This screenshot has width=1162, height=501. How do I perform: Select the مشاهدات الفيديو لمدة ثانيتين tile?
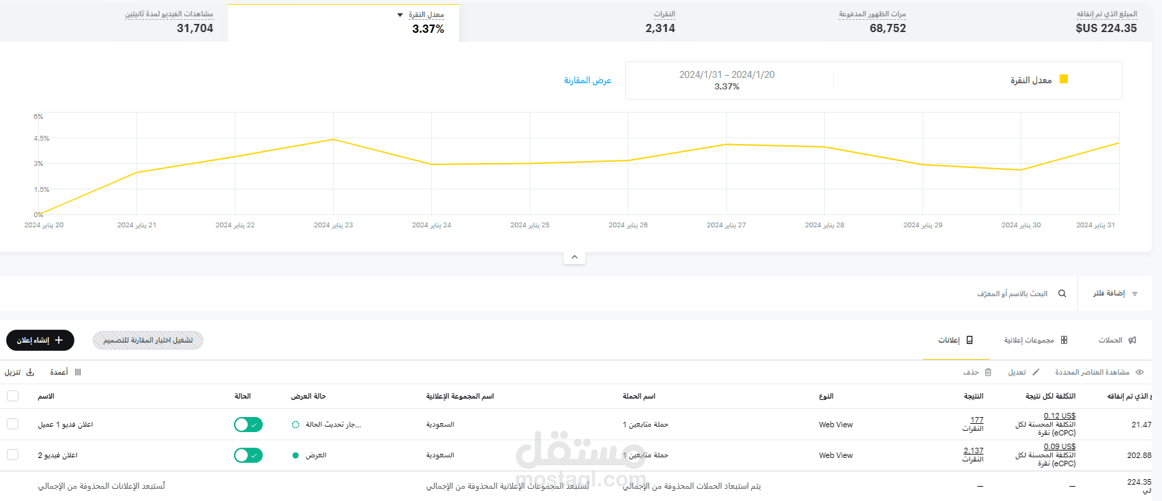(113, 21)
